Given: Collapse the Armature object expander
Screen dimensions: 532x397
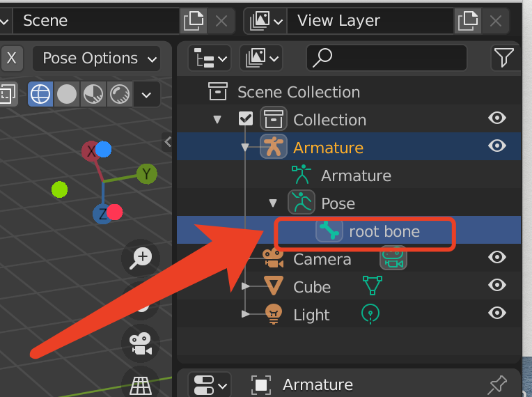Looking at the screenshot, I should [x=245, y=147].
